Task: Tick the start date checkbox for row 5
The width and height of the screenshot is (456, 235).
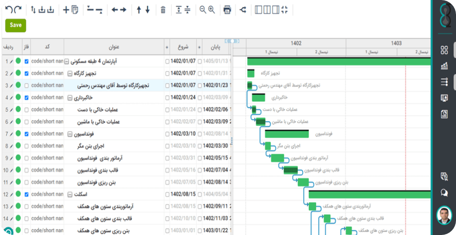Action: tap(167, 110)
